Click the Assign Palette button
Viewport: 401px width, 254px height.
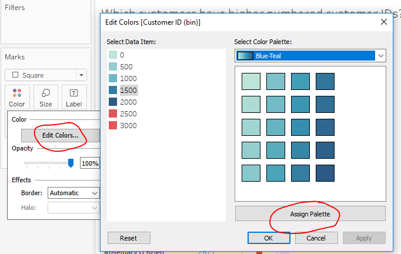310,213
